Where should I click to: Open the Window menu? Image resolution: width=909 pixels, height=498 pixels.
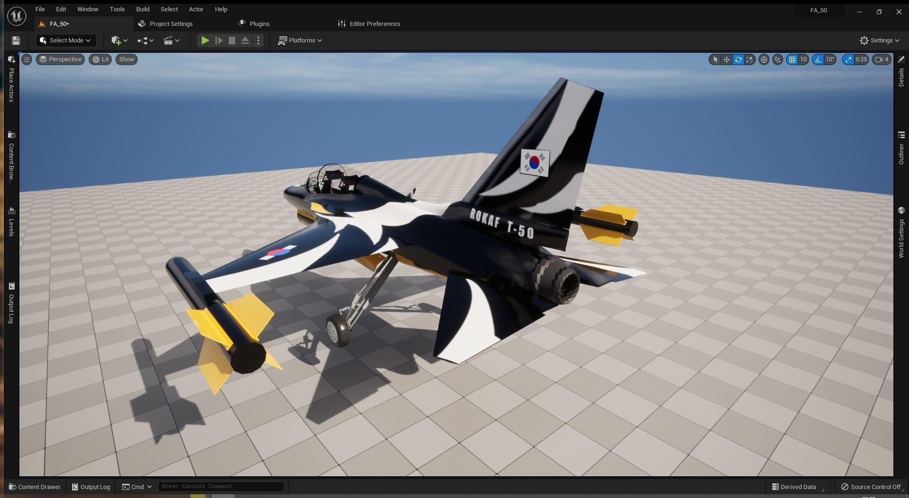(88, 9)
